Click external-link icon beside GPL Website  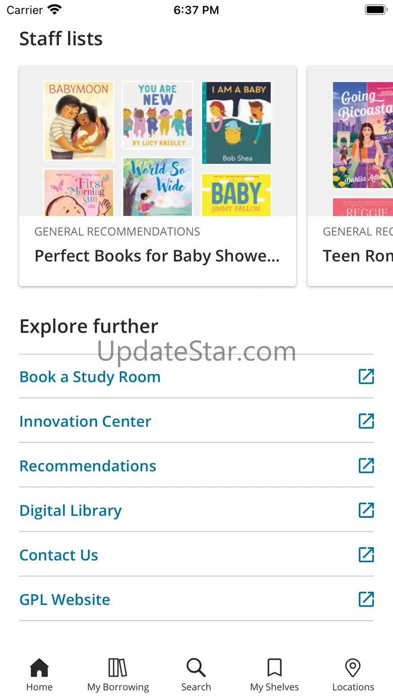366,599
